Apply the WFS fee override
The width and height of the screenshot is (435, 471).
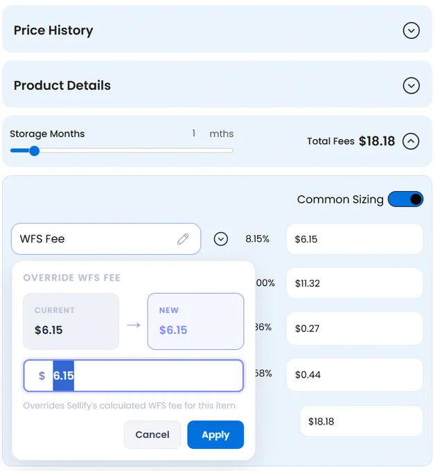(215, 435)
